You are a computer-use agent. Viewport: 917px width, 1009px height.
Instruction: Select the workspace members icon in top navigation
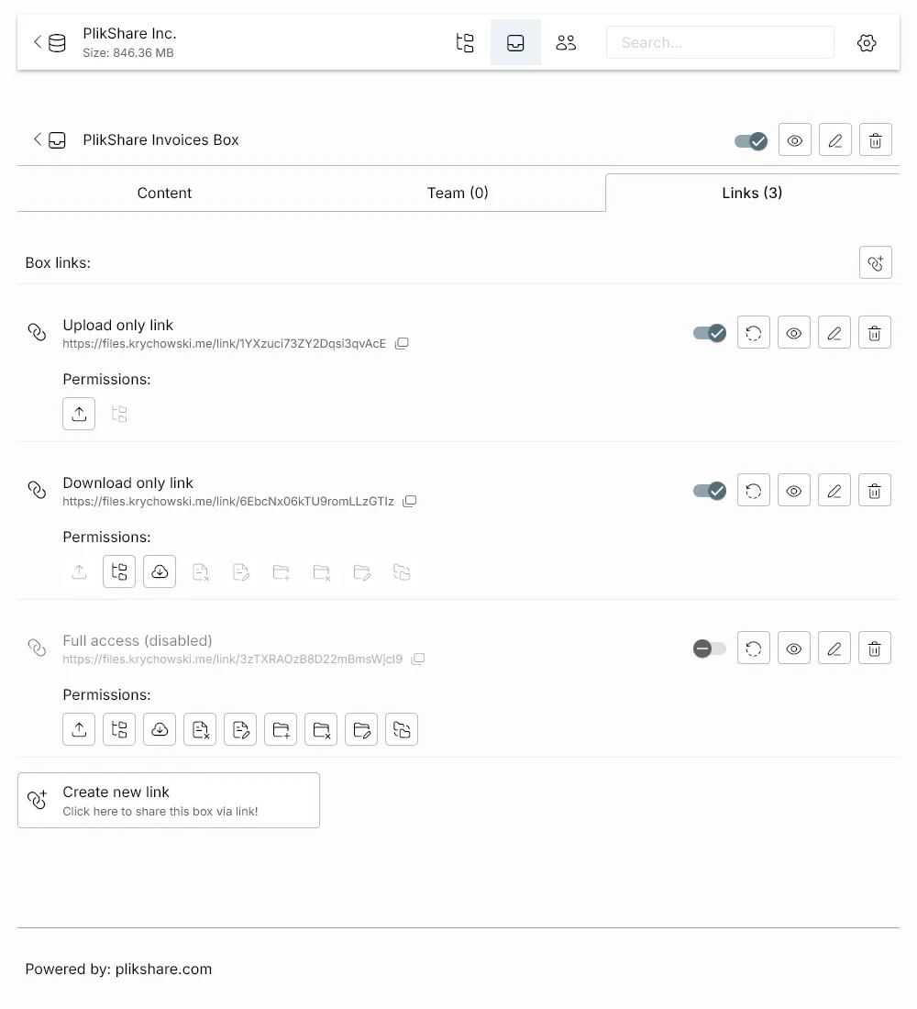[566, 42]
